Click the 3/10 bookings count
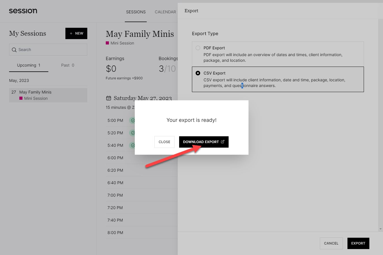 (x=167, y=69)
